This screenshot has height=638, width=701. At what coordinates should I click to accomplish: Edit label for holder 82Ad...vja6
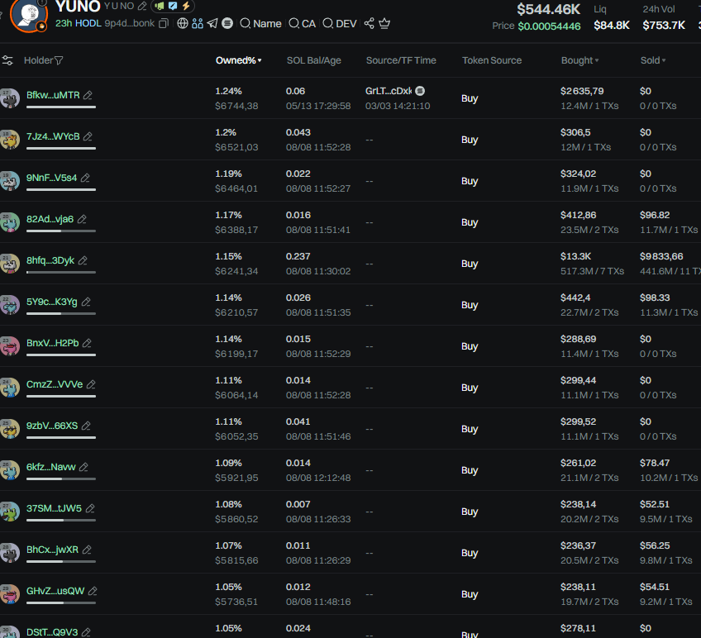pyautogui.click(x=82, y=219)
